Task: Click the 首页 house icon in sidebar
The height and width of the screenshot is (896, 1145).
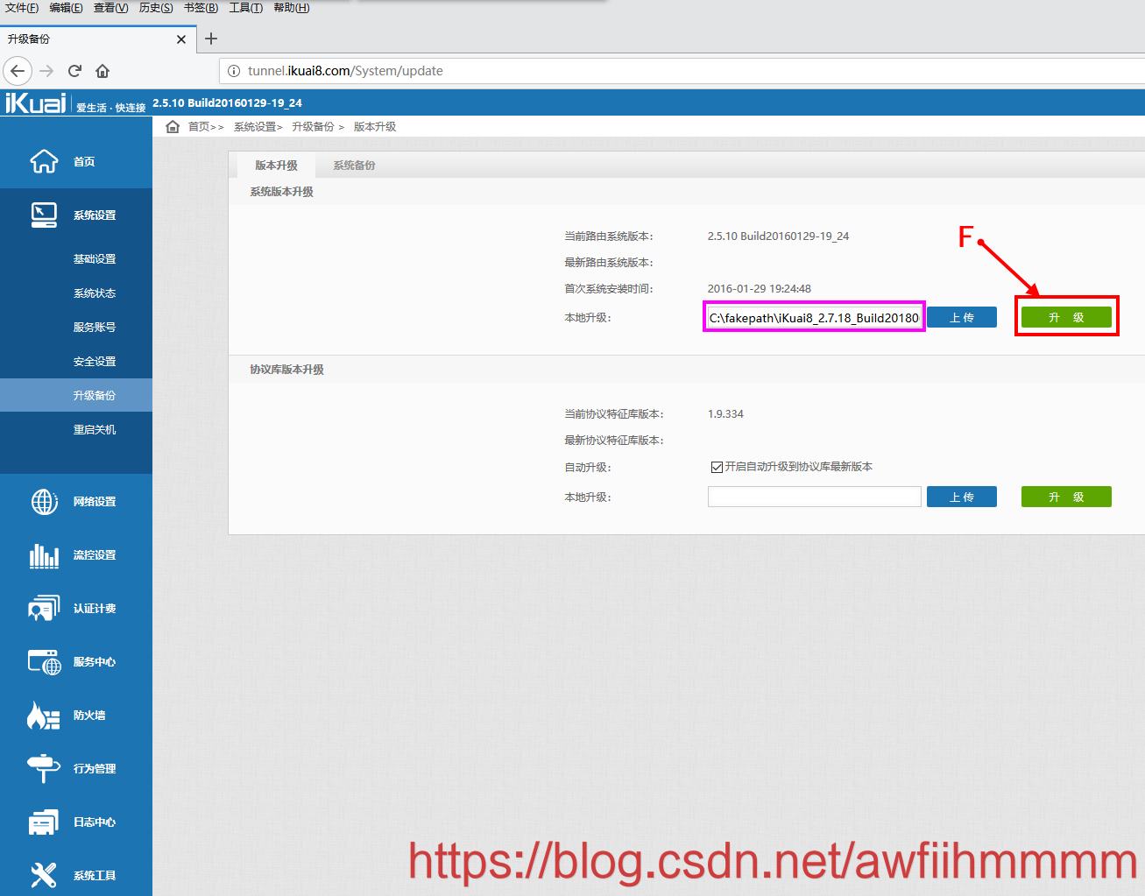Action: coord(44,161)
